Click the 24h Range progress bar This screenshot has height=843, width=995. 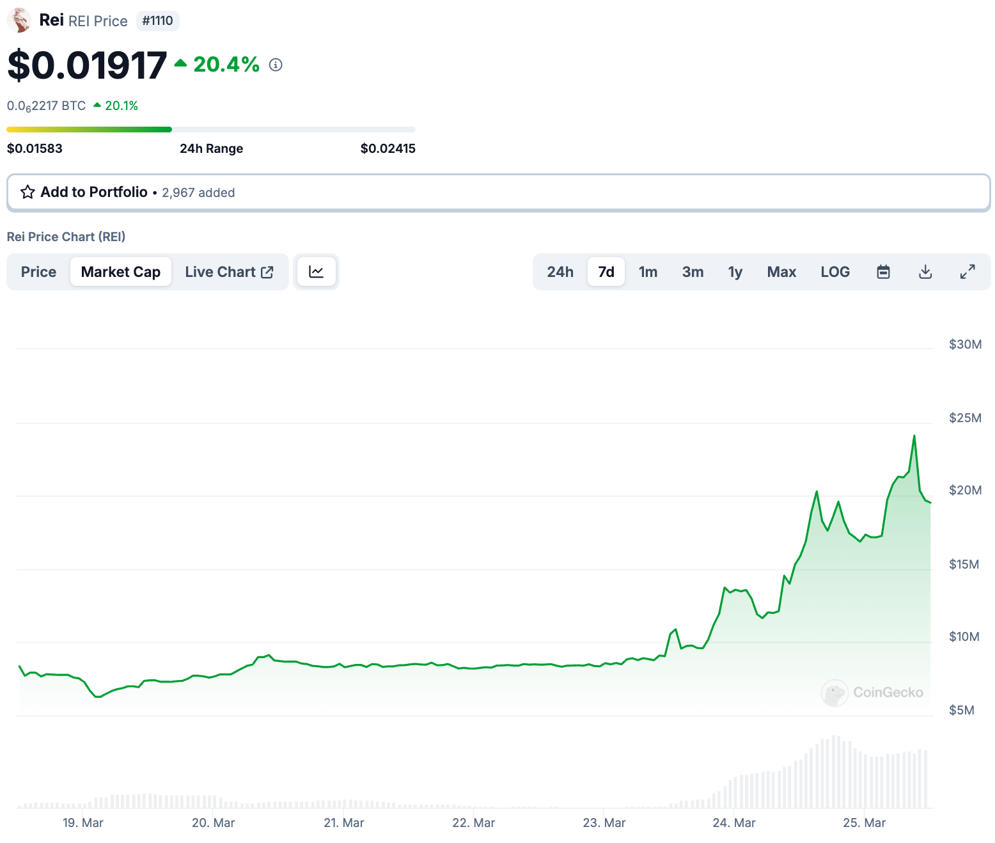coord(211,129)
